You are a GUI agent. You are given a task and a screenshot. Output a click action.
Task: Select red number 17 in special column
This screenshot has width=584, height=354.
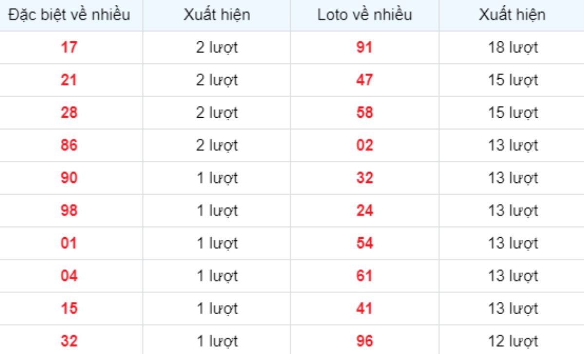[x=69, y=48]
